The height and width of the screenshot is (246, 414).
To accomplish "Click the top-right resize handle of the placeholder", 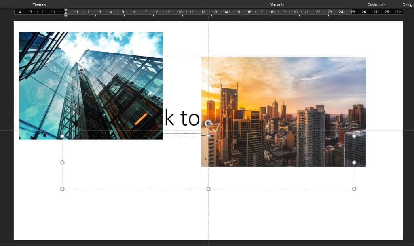I will pos(354,136).
